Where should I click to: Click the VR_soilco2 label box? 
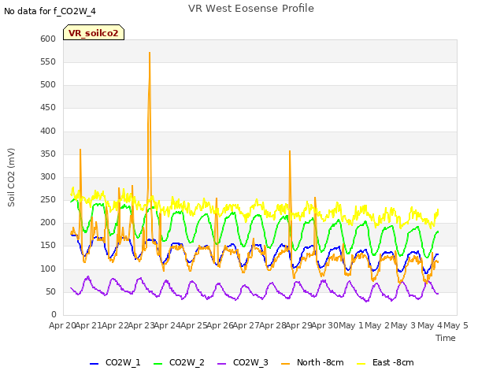tap(94, 32)
